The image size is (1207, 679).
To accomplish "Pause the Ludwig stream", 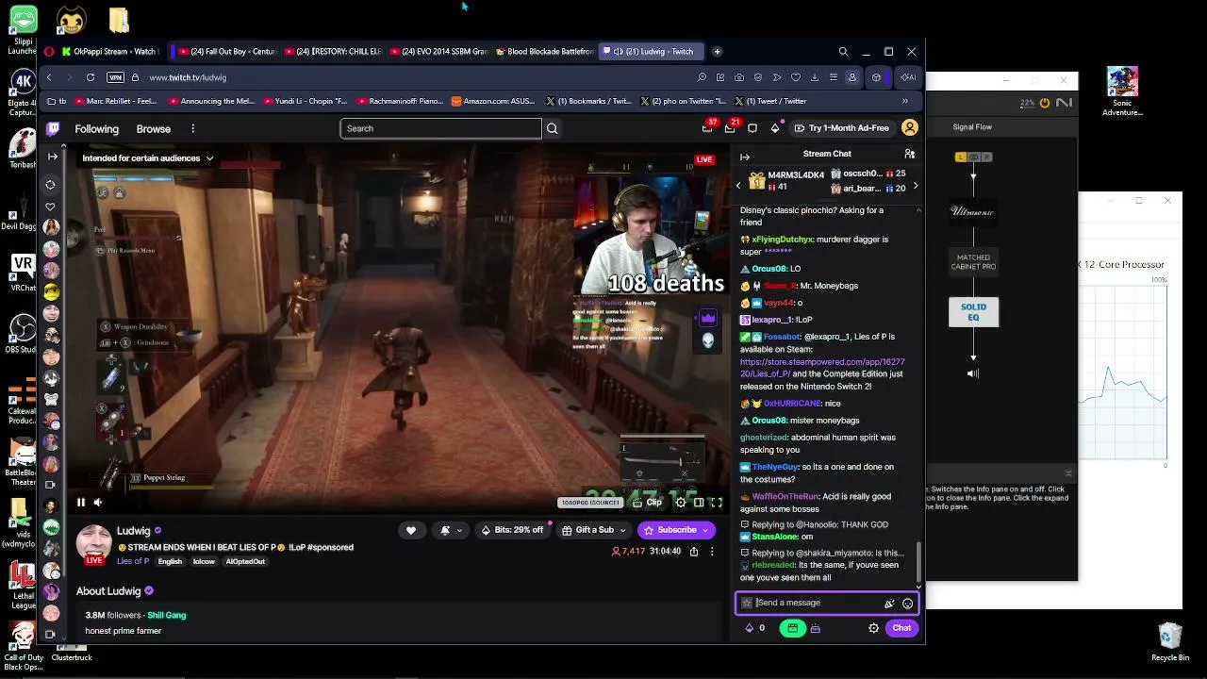I will [x=81, y=503].
